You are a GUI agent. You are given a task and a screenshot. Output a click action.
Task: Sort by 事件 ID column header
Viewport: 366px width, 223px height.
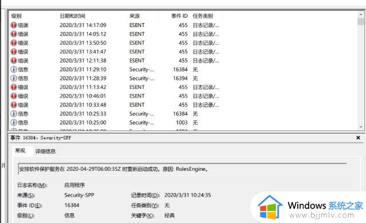pyautogui.click(x=179, y=16)
